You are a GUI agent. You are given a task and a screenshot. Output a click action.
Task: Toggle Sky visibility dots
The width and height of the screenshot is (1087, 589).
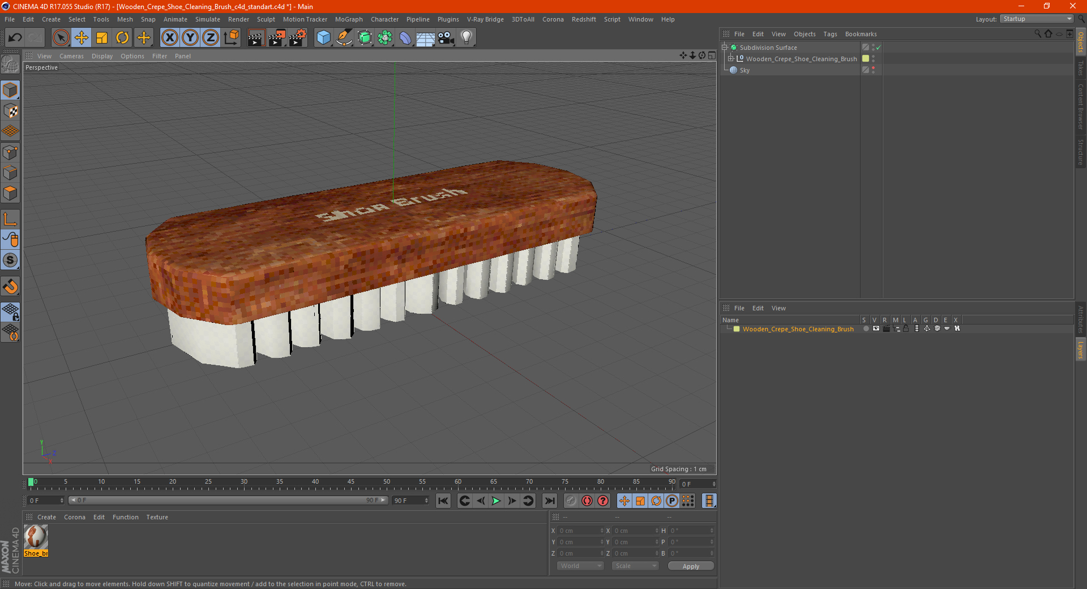click(x=873, y=70)
